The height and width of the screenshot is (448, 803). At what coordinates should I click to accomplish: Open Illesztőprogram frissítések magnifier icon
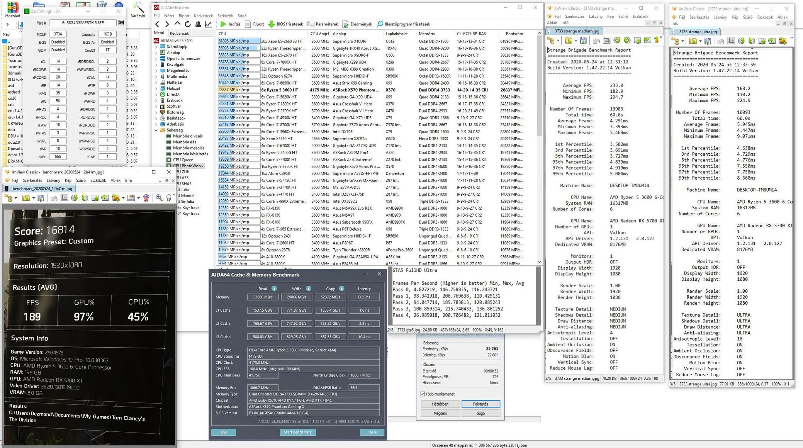point(380,24)
